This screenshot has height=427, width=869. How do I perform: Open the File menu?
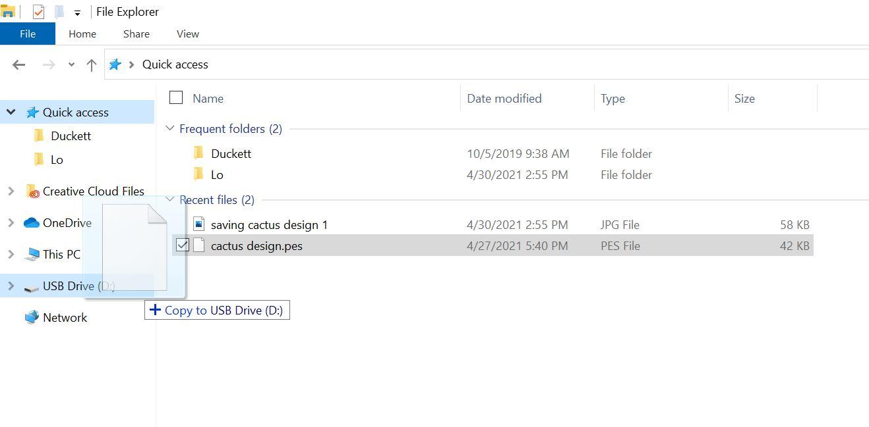pyautogui.click(x=28, y=34)
